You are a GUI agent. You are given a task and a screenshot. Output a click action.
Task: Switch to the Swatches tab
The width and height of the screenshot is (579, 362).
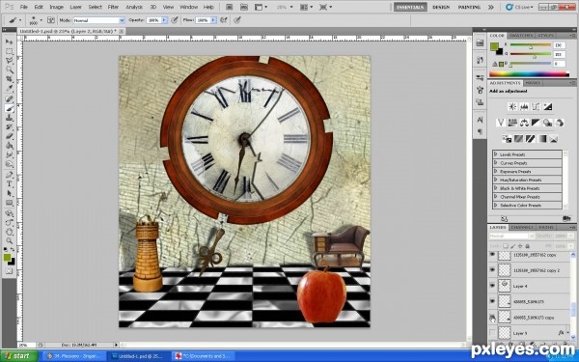(521, 36)
